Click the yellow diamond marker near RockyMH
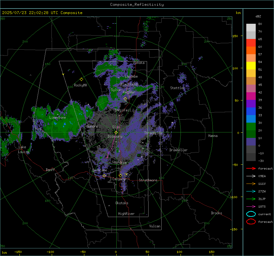 coord(81,79)
